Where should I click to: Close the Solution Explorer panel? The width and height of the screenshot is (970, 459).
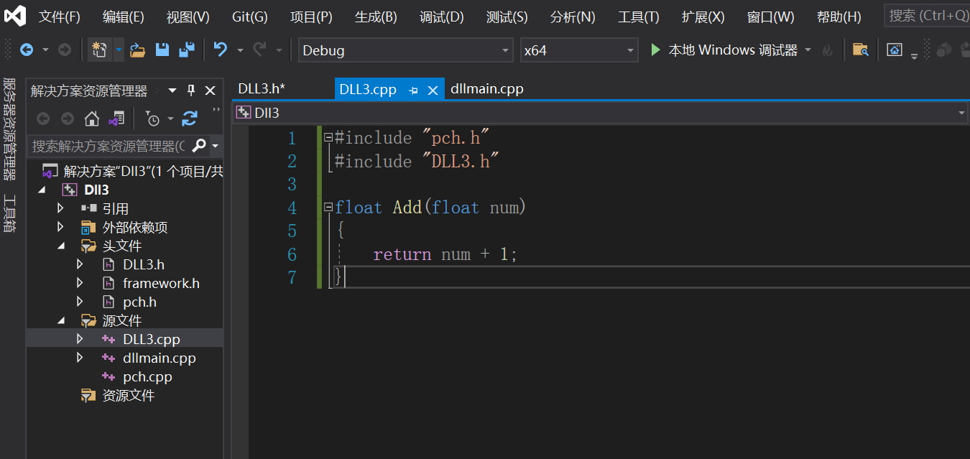click(x=210, y=91)
